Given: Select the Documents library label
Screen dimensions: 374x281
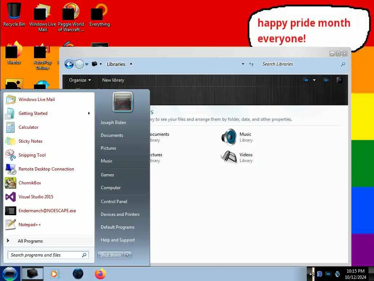Looking at the screenshot, I should pos(159,134).
